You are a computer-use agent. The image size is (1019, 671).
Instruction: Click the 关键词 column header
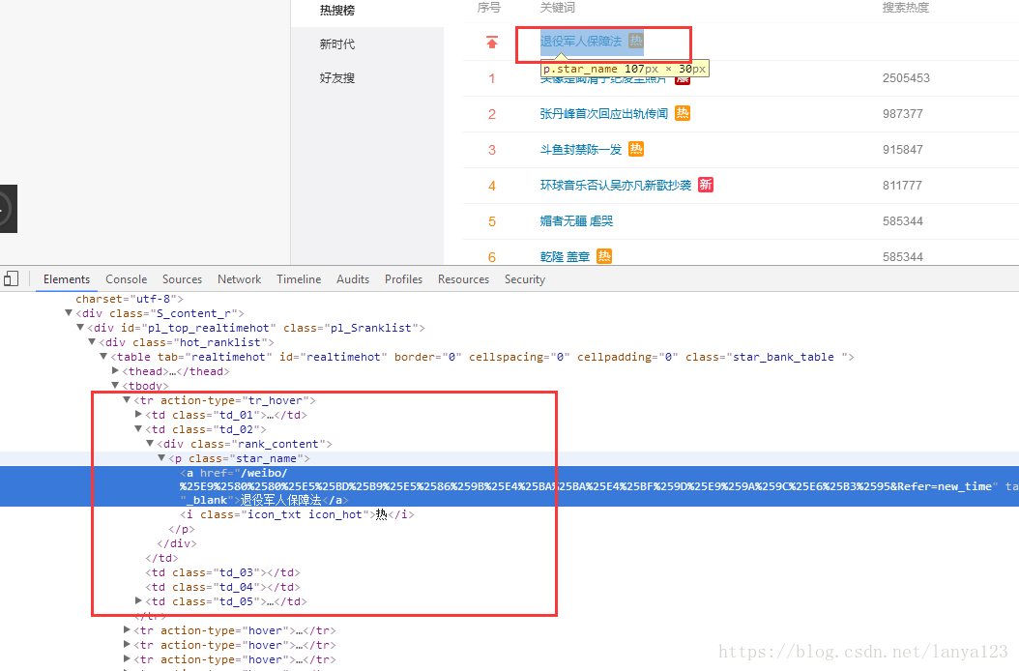pos(558,8)
